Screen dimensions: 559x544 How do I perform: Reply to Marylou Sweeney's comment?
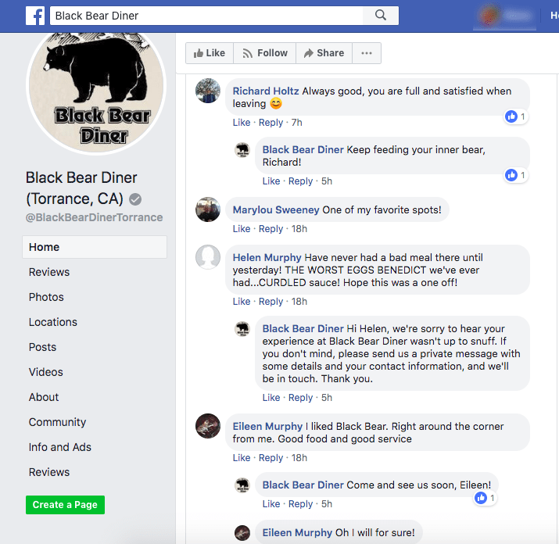click(271, 229)
